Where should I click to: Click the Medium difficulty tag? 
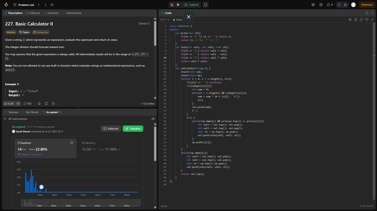click(x=11, y=32)
